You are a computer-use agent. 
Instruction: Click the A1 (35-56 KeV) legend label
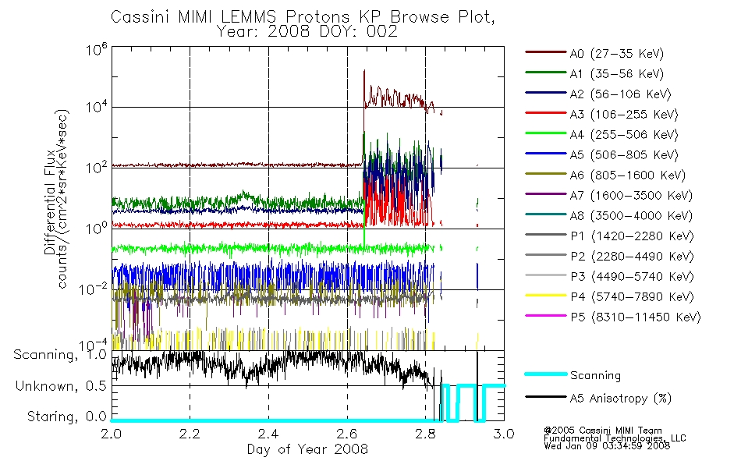(x=617, y=74)
